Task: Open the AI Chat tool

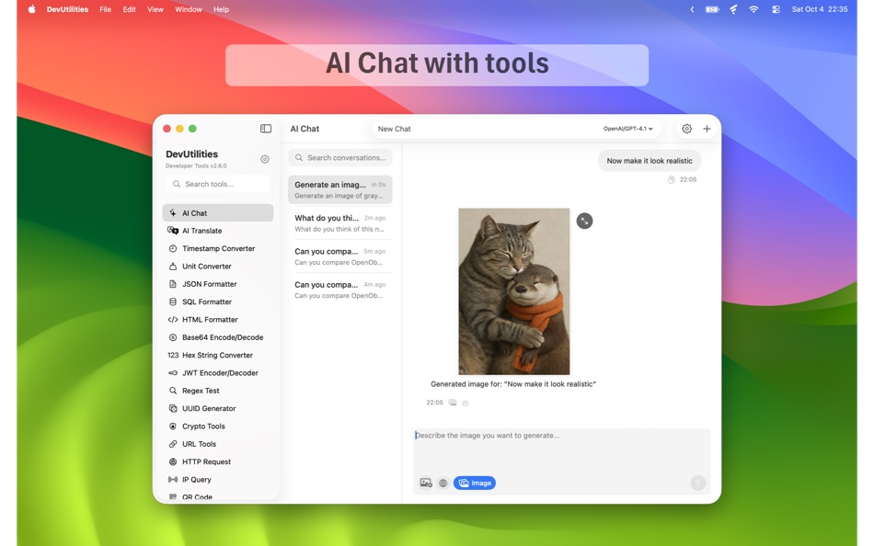Action: [x=218, y=213]
